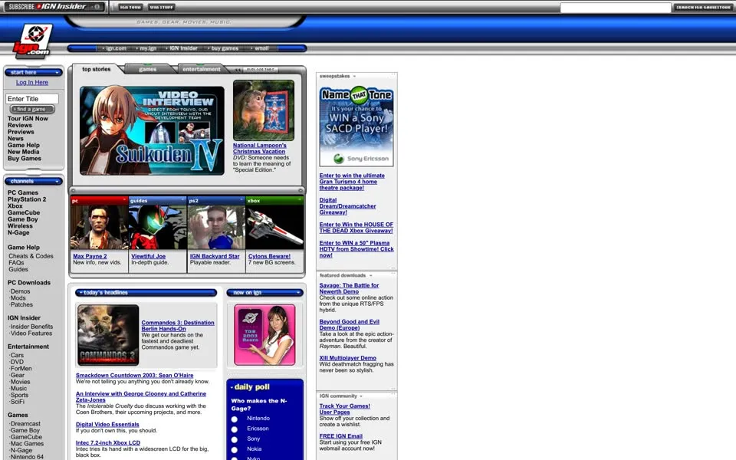Click the Max Payne 2 thumbnail image
The height and width of the screenshot is (460, 736).
click(99, 227)
